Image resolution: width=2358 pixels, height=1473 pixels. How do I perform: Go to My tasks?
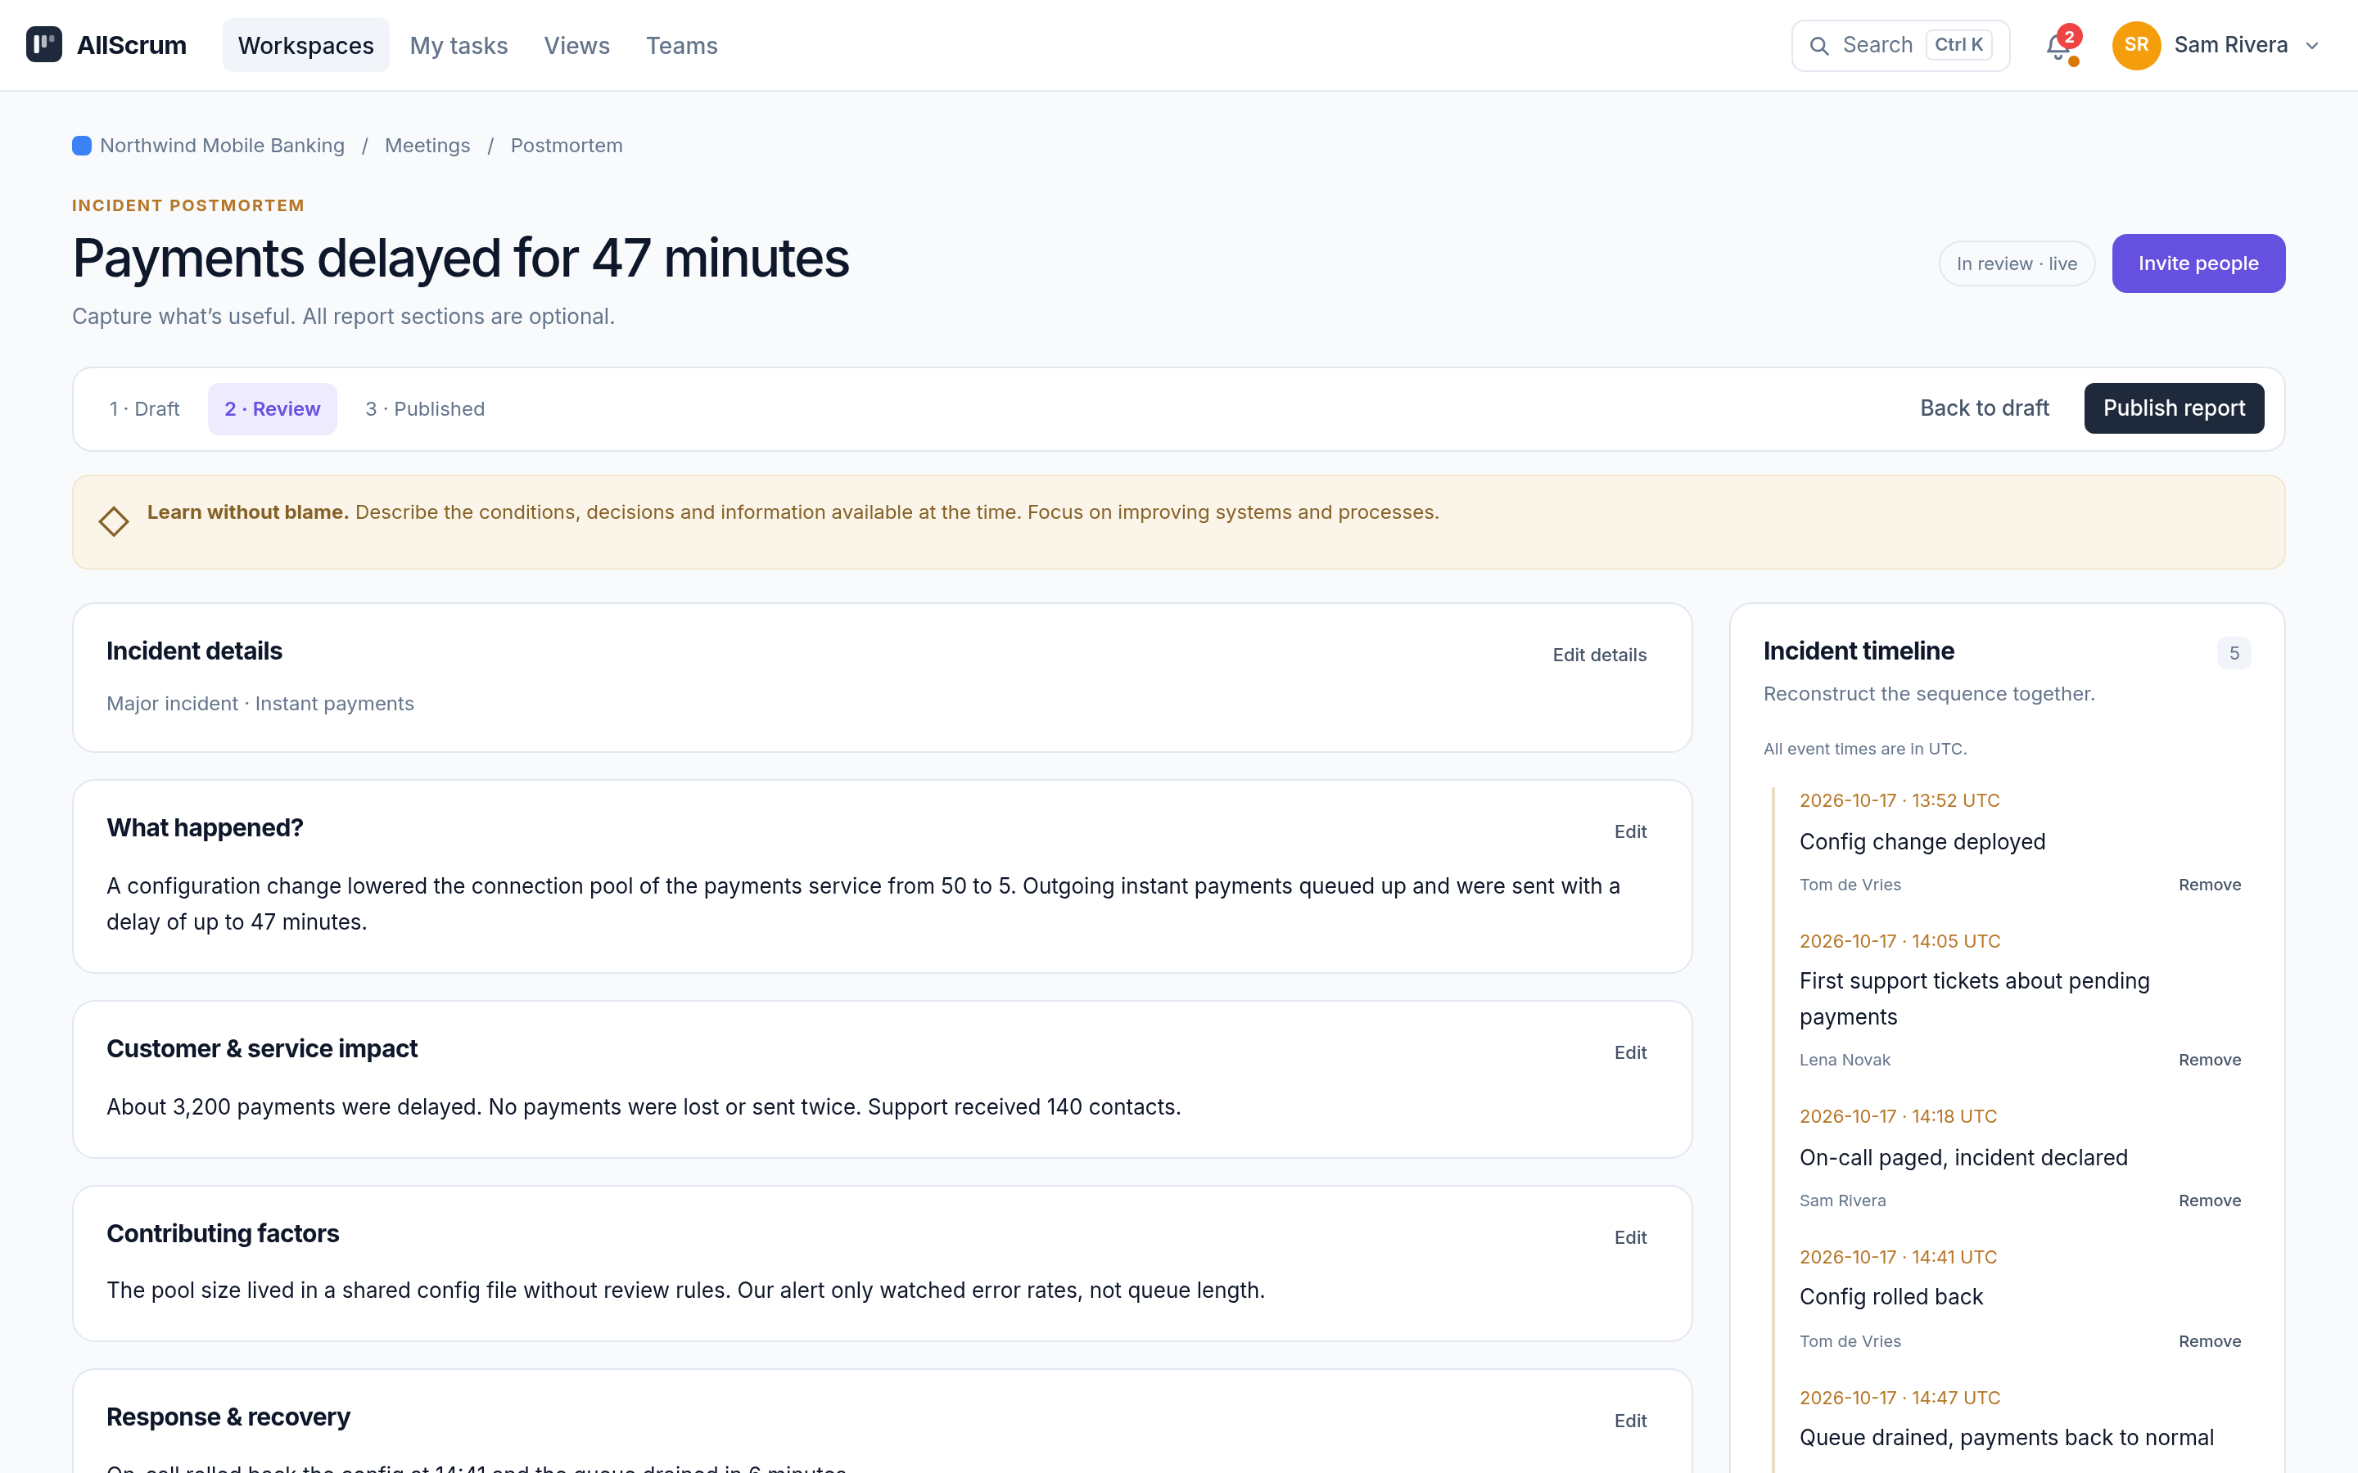459,46
